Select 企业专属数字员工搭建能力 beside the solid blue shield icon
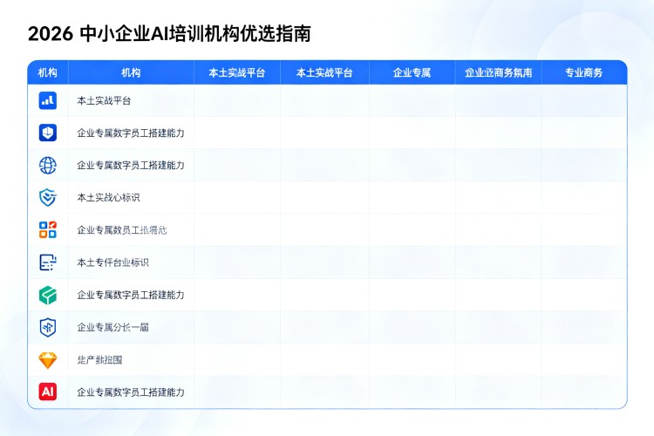 coord(131,133)
